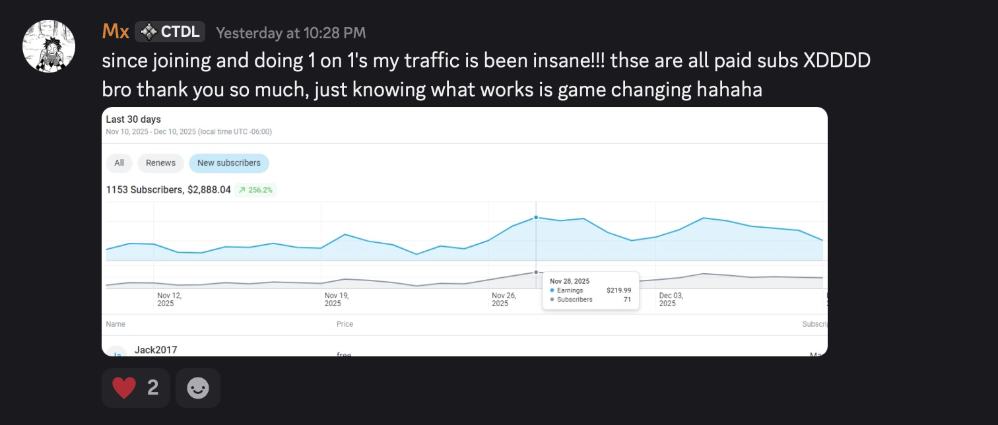This screenshot has height=425, width=998.
Task: Click the gray subscribers point on Nov 28
Action: click(536, 272)
